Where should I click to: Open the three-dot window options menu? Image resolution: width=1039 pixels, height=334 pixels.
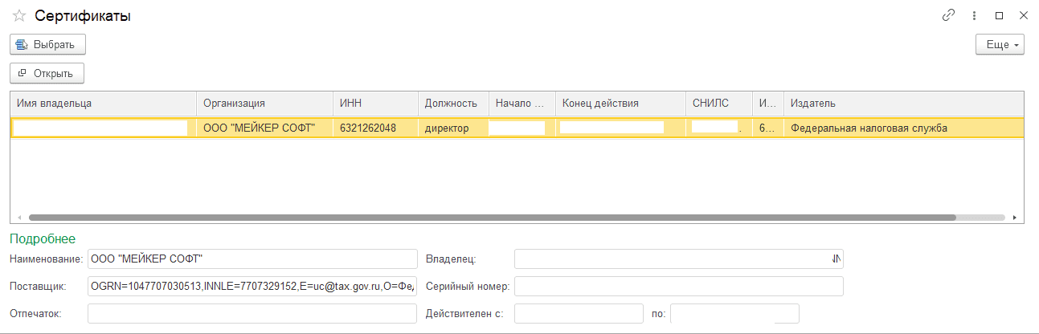point(974,15)
